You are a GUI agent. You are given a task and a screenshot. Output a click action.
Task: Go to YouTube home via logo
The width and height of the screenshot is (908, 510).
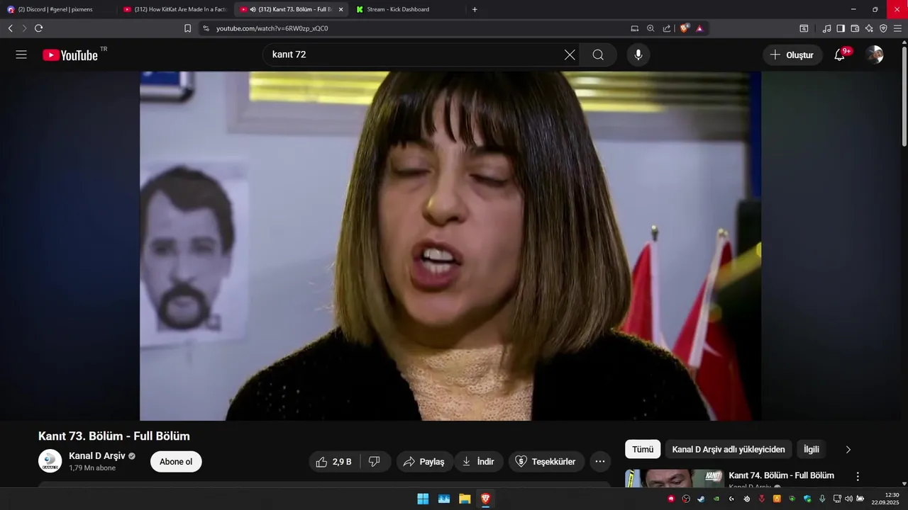point(71,55)
